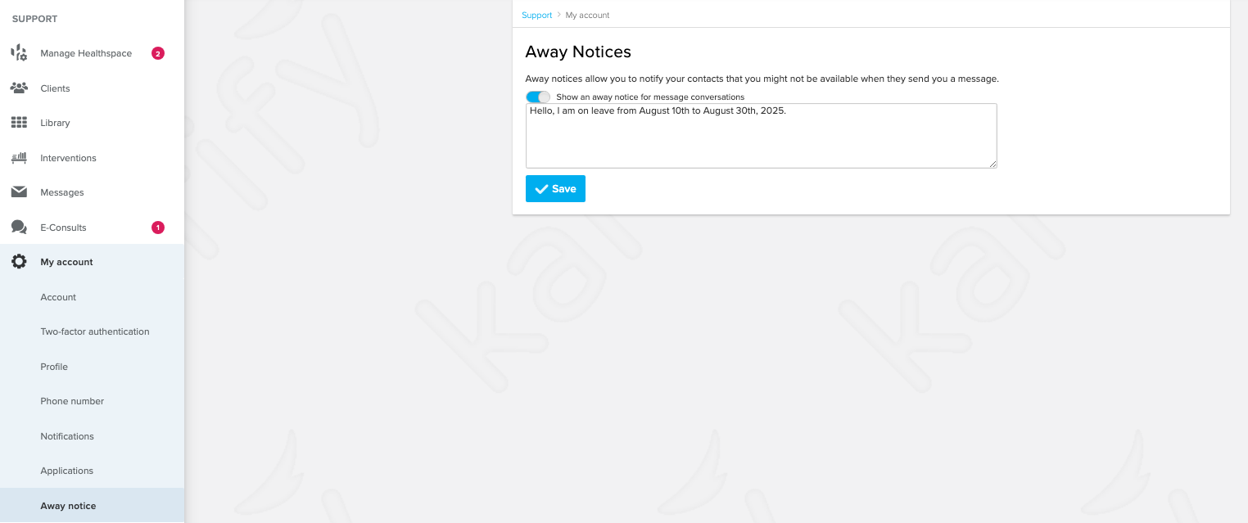Open the Library grid icon
Screen dimensions: 1248x523
pyautogui.click(x=19, y=123)
